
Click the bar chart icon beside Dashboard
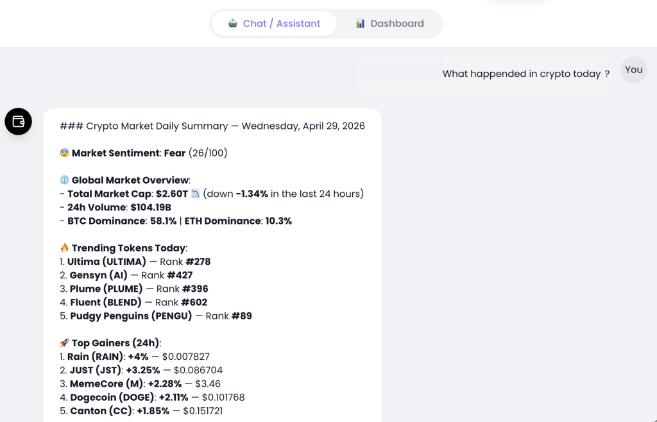[361, 24]
